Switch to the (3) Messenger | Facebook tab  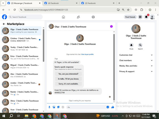tap(24, 3)
